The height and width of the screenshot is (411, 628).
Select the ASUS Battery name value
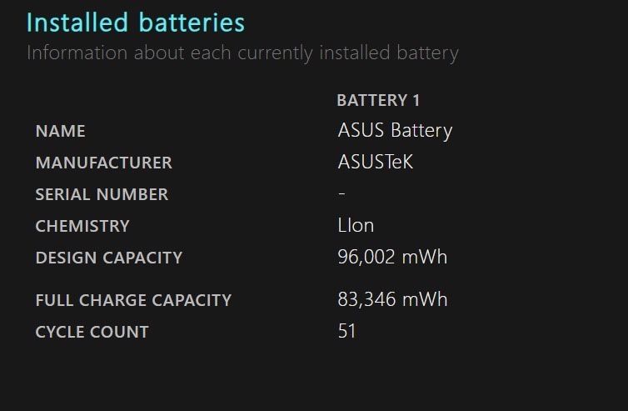point(395,131)
